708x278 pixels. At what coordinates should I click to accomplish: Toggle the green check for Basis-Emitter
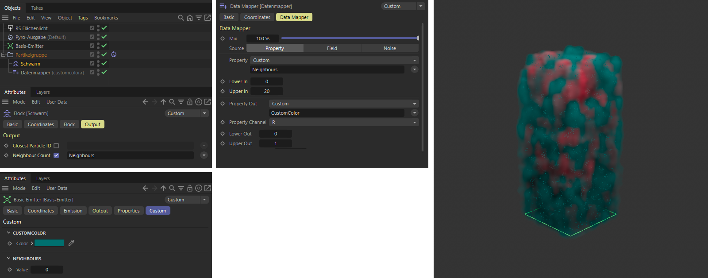[x=104, y=46]
